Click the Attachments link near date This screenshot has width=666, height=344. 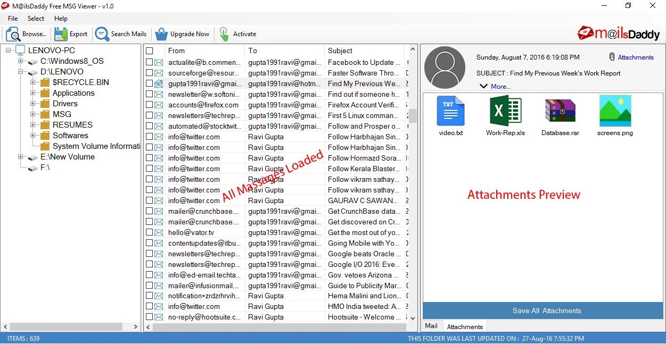click(636, 57)
